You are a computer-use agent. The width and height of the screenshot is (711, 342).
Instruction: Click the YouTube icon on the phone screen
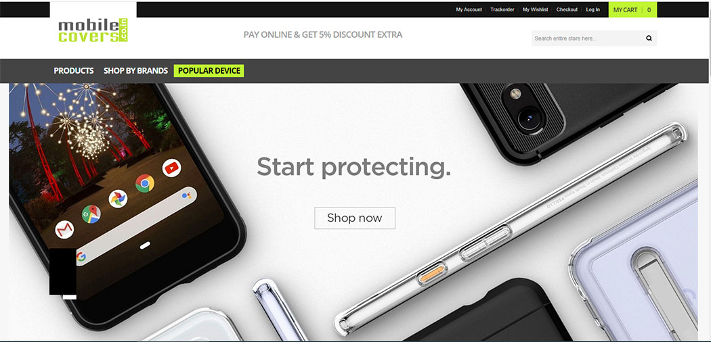[x=172, y=168]
